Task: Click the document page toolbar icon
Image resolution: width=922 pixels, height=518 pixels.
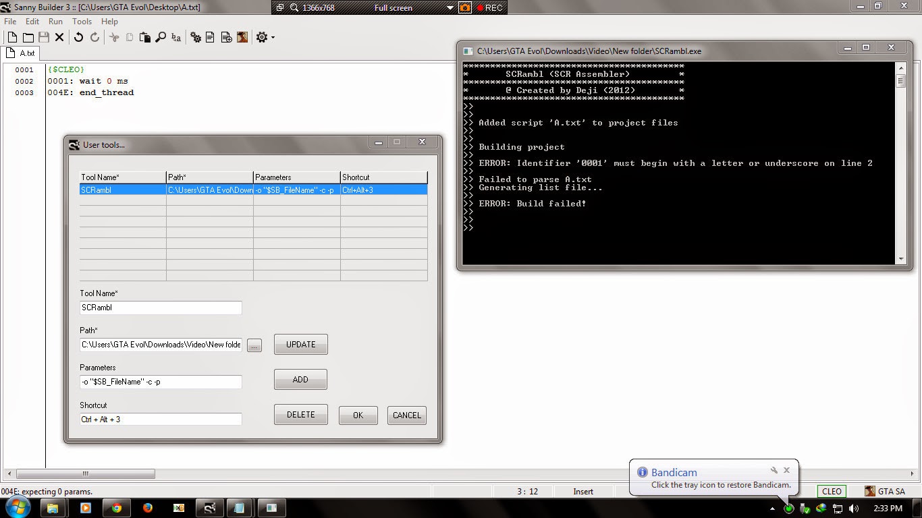Action: [x=211, y=38]
